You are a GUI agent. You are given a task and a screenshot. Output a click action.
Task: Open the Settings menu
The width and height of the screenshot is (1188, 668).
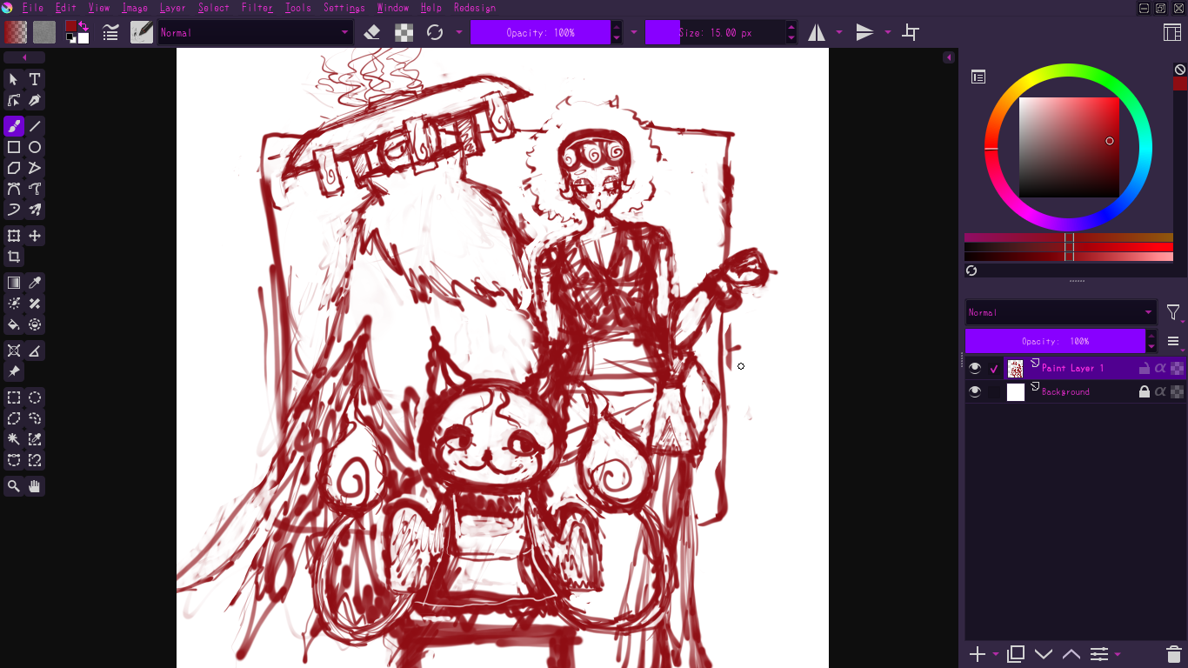click(344, 8)
